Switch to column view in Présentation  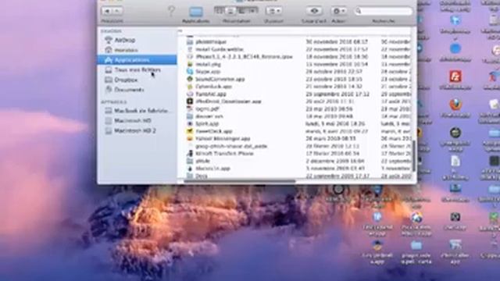tap(241, 11)
